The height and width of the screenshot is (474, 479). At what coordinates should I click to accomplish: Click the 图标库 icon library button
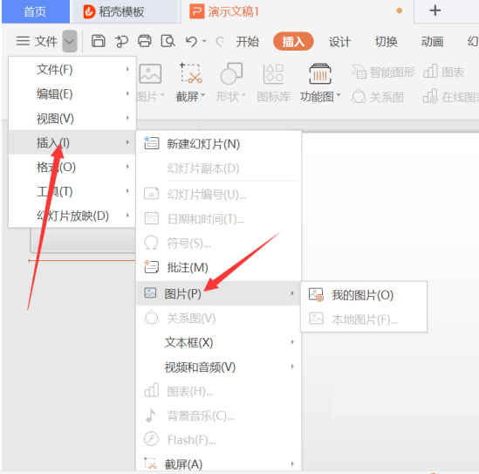click(273, 83)
